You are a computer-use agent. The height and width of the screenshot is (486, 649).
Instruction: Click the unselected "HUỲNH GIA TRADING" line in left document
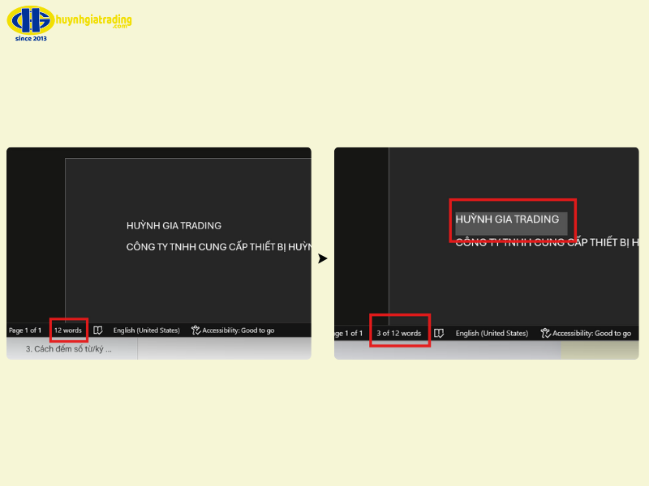[174, 226]
